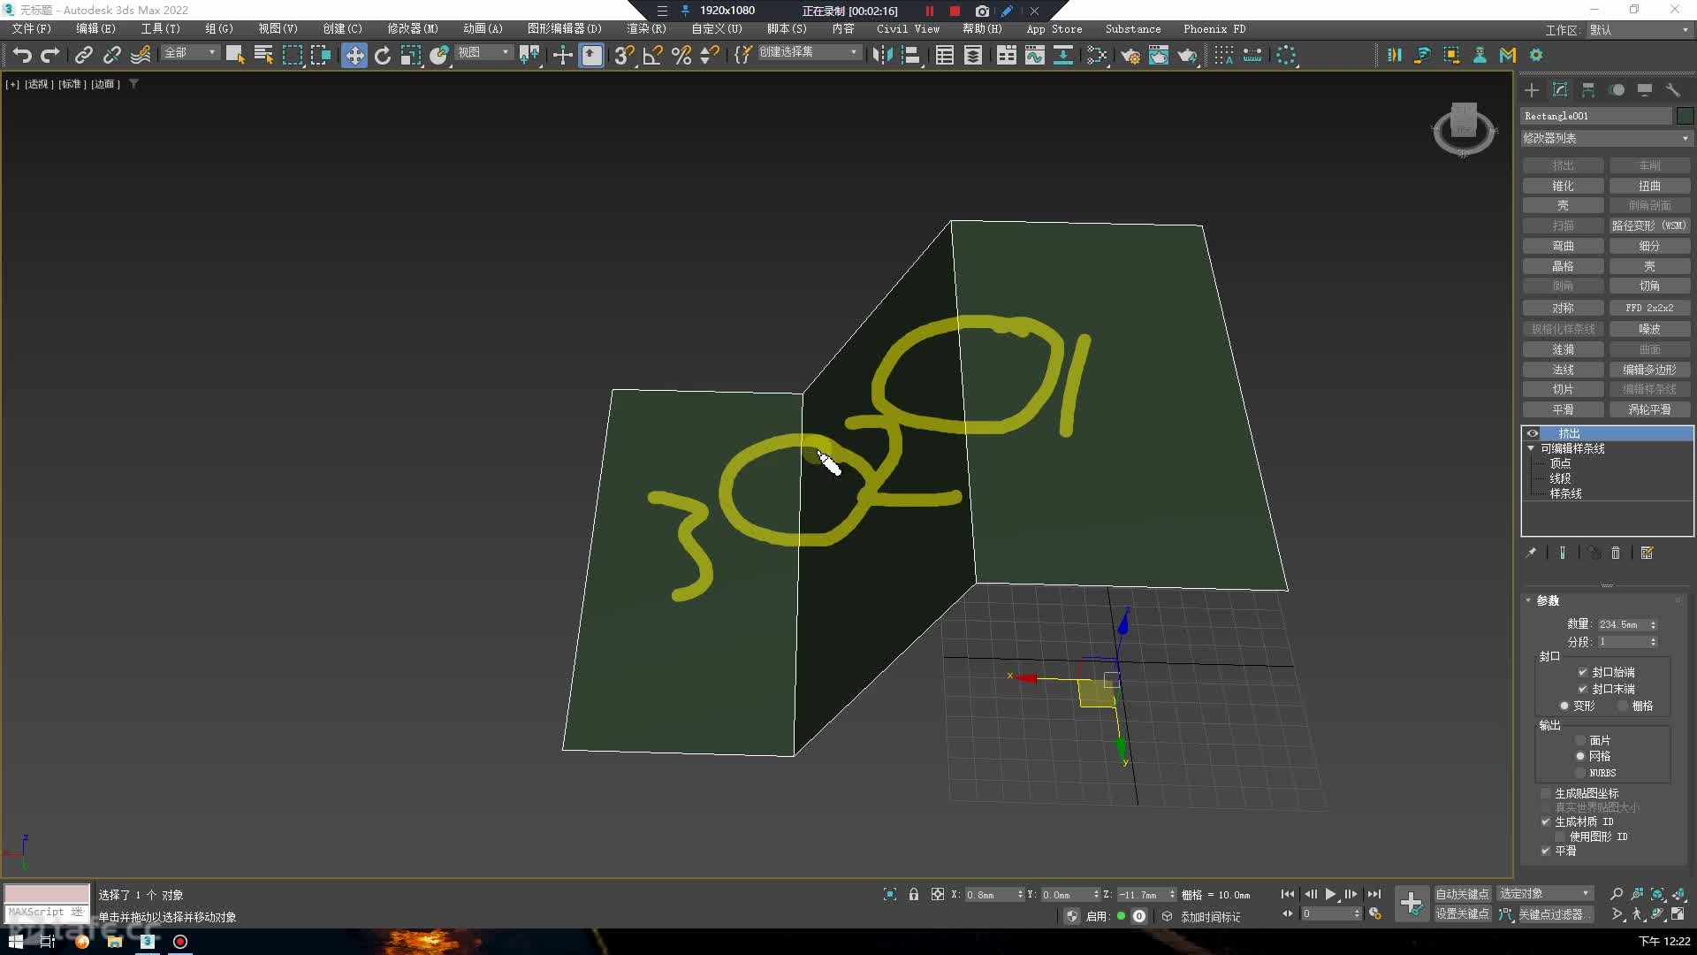This screenshot has width=1697, height=955.
Task: Click Configure Modifier Sets icon
Action: [1647, 553]
